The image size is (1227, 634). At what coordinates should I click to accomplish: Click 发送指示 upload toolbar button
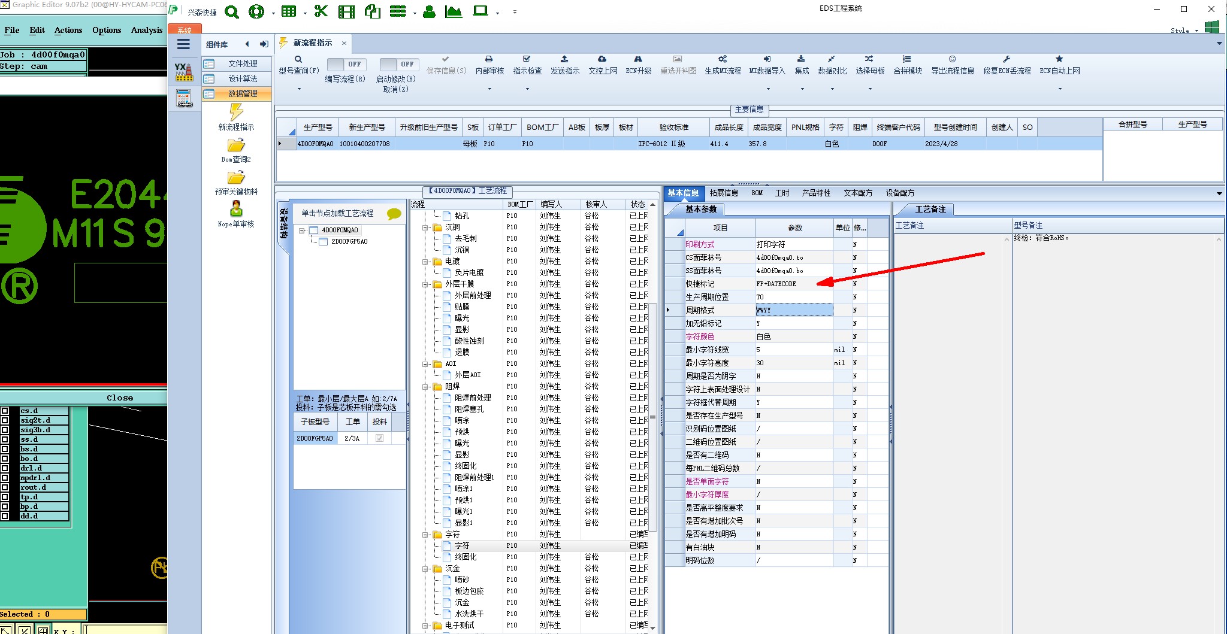click(x=564, y=65)
